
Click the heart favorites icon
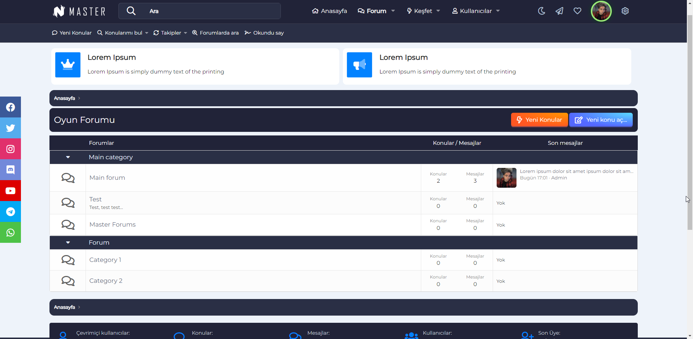coord(577,11)
